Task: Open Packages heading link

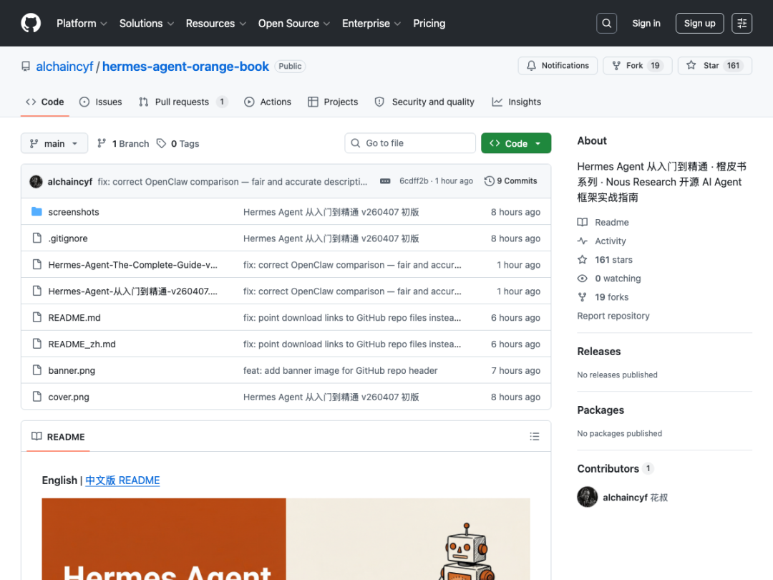Action: pyautogui.click(x=601, y=410)
